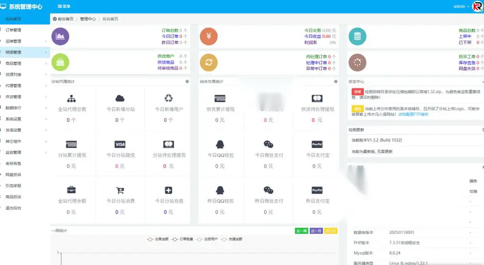The image size is (484, 265).
Task: Open 引流举报 in the sidebar
Action: point(25,186)
